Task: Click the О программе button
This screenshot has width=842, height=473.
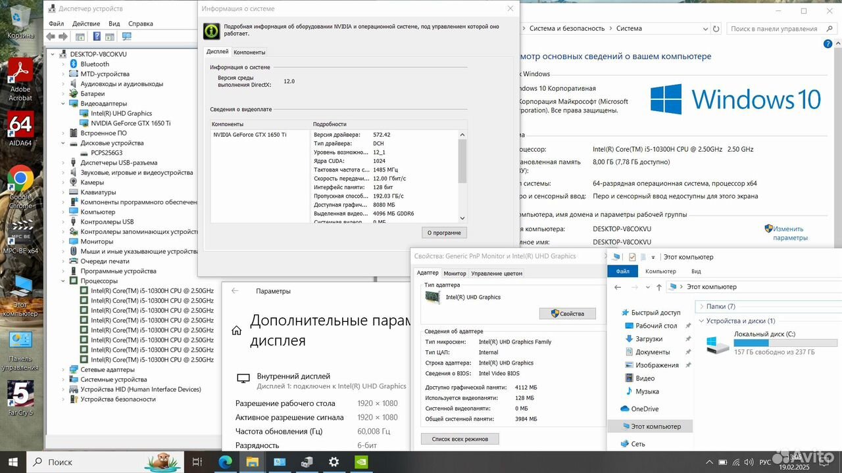Action: pos(444,233)
